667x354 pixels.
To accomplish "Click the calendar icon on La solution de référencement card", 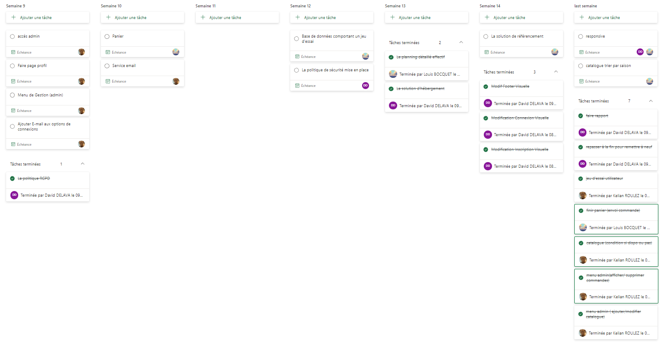I will [486, 52].
